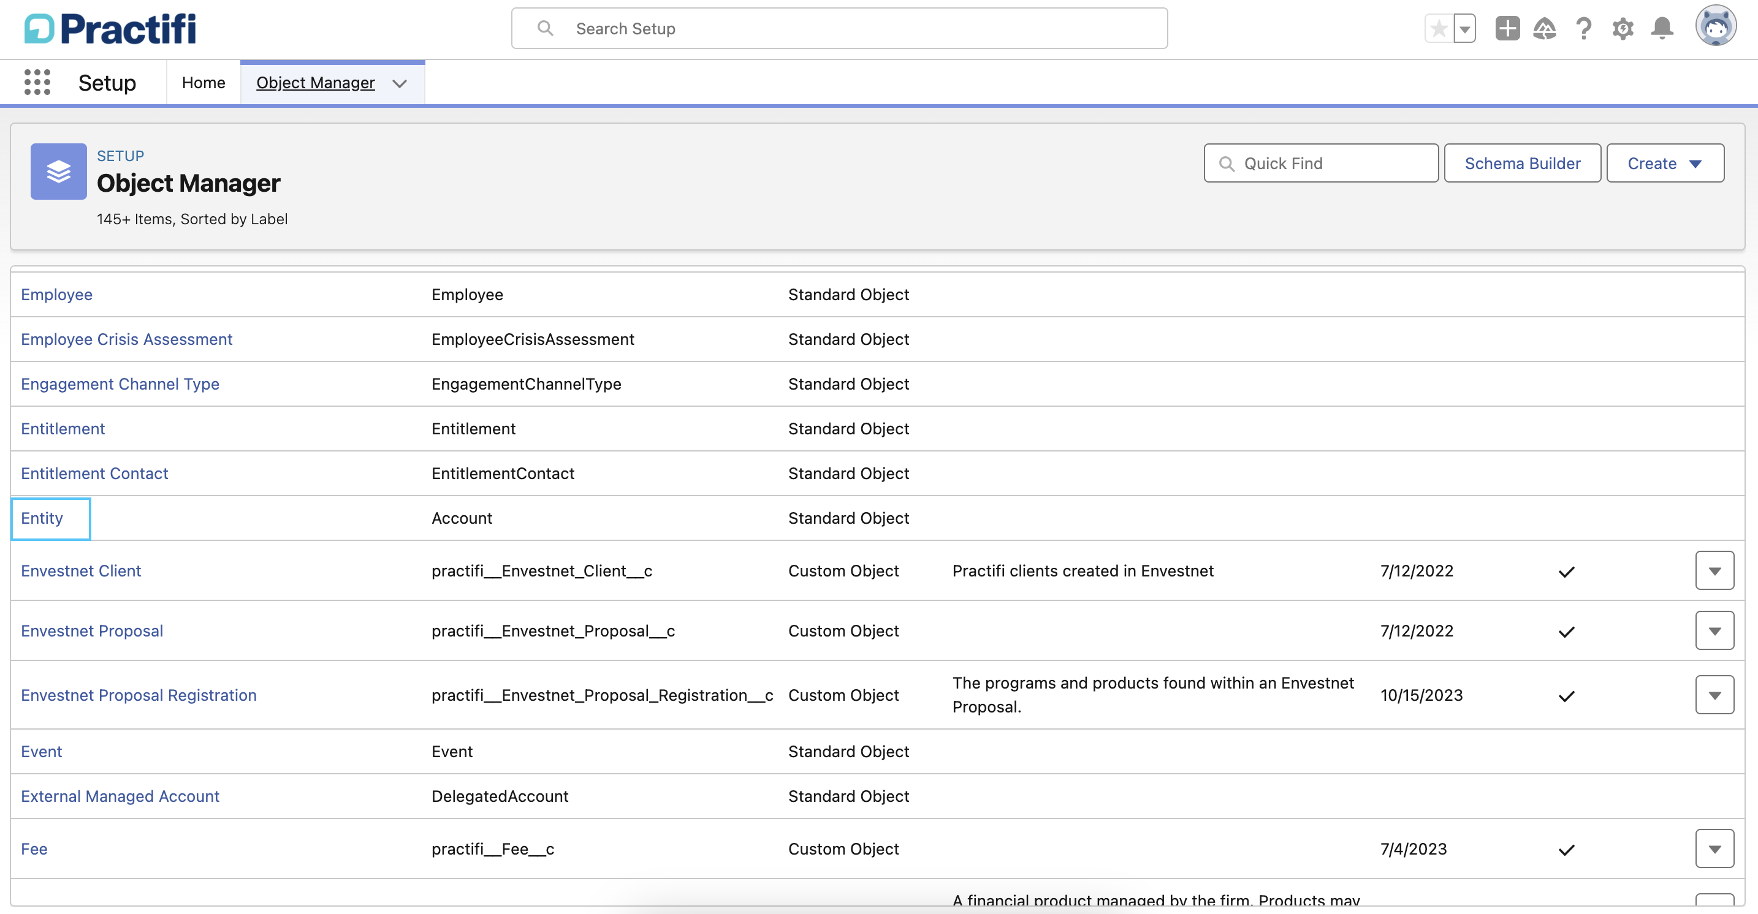The width and height of the screenshot is (1758, 914).
Task: Expand row actions for Envestnet Proposal
Action: (1714, 630)
